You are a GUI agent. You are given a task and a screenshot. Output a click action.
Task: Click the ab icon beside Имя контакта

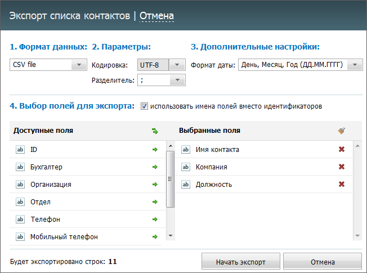tap(186, 149)
